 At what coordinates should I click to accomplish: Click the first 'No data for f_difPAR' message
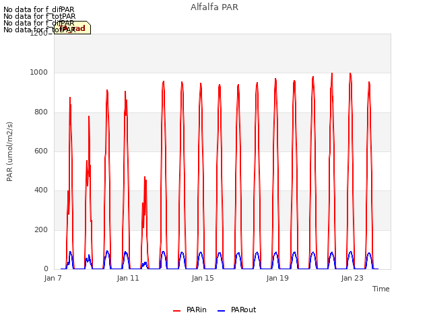[39, 9]
